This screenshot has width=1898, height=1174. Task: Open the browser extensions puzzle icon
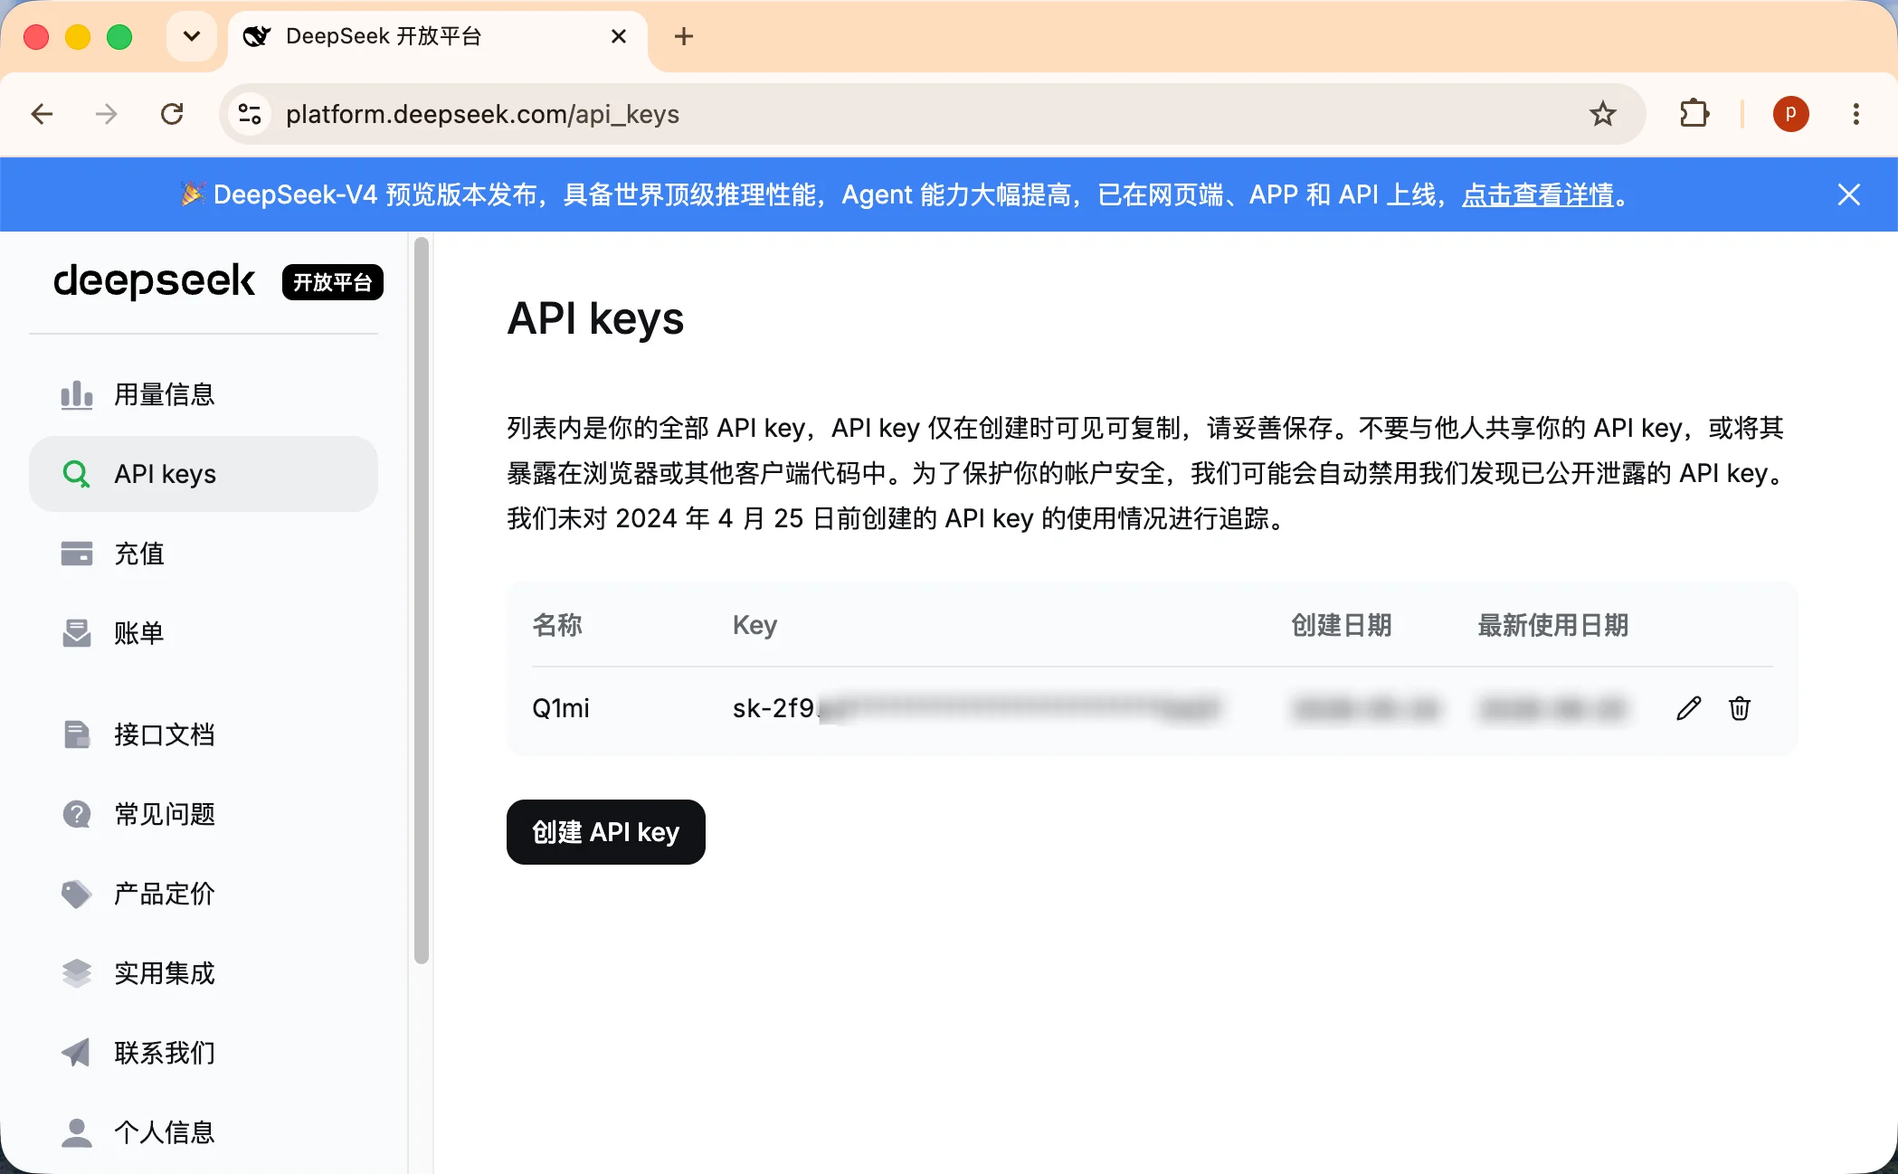1694,114
